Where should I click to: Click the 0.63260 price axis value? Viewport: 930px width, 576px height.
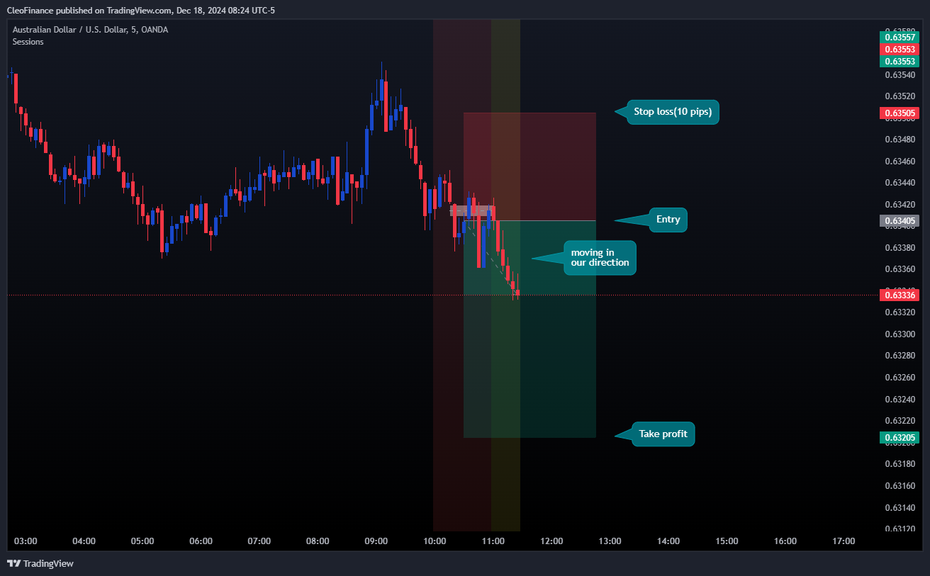coord(900,378)
